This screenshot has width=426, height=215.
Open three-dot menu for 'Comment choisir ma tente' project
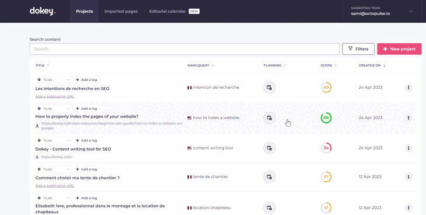point(408,177)
